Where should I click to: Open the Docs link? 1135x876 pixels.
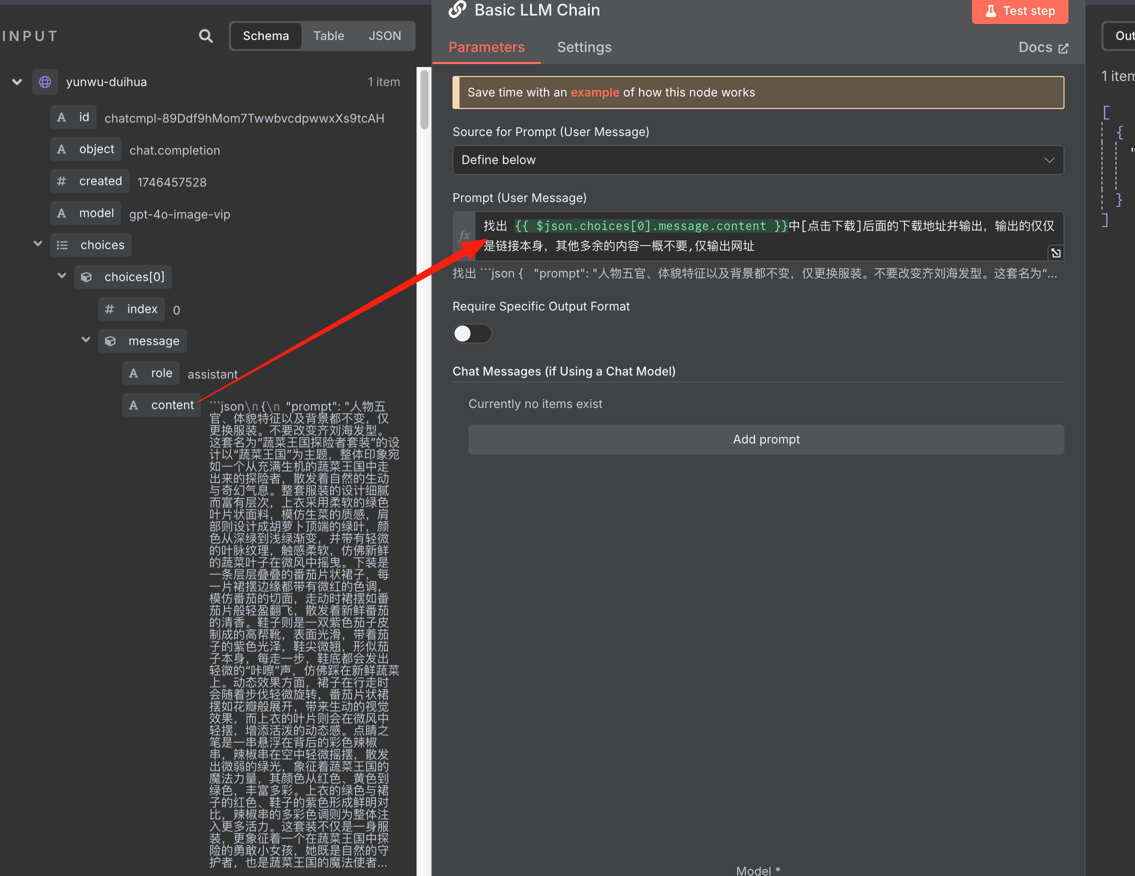pyautogui.click(x=1043, y=47)
